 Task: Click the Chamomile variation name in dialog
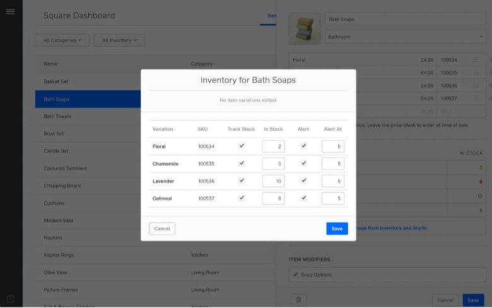coord(165,163)
